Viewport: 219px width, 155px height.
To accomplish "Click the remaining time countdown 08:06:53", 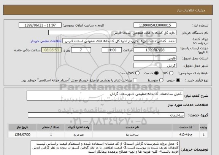I will click(51, 50).
